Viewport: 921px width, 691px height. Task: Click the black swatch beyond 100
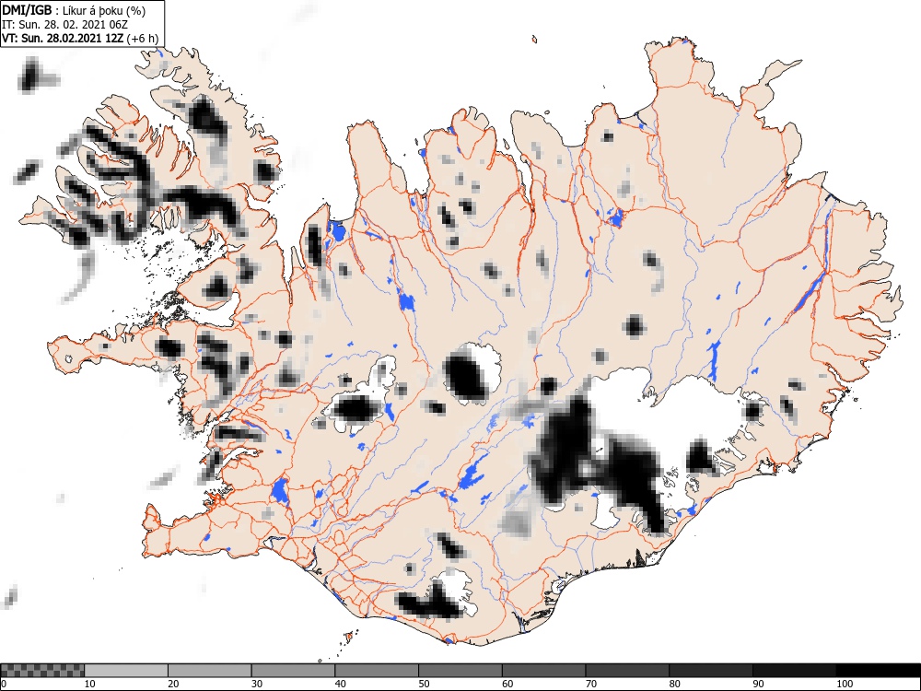(x=878, y=671)
